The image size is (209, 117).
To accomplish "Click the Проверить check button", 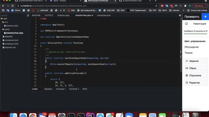I will click(x=192, y=17).
